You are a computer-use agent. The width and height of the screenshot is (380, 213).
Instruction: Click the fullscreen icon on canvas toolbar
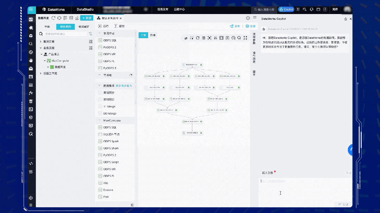(245, 38)
